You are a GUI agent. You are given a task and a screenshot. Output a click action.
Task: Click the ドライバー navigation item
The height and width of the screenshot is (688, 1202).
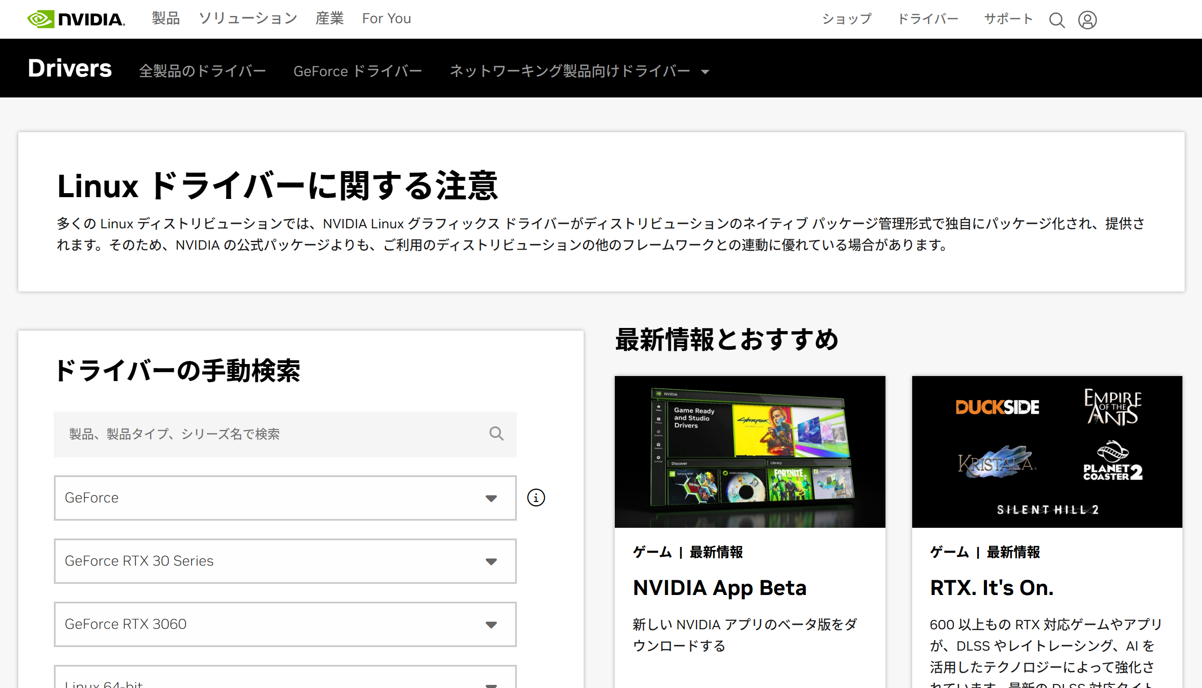928,19
